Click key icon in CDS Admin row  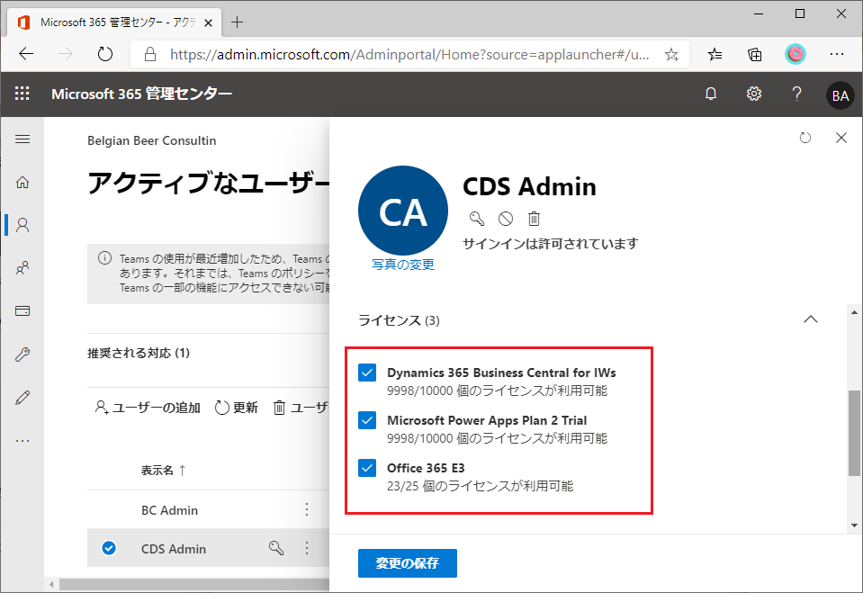coord(275,548)
